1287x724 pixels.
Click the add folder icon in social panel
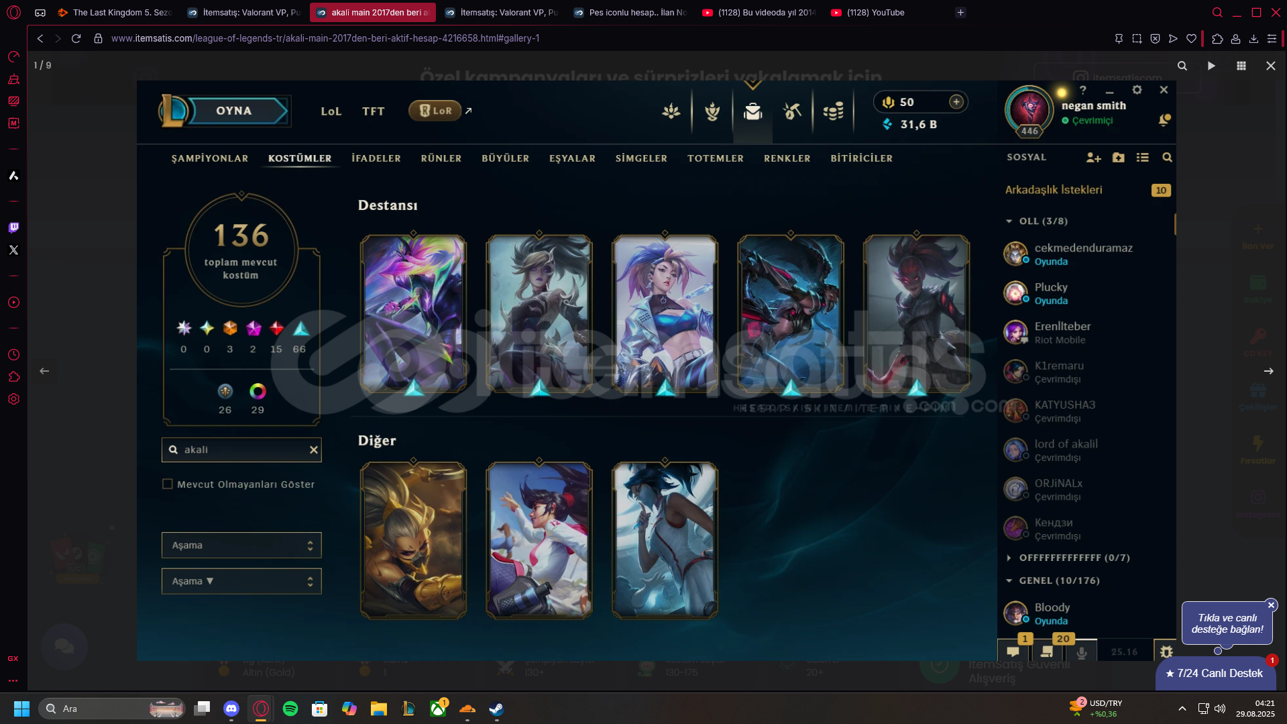(1118, 158)
